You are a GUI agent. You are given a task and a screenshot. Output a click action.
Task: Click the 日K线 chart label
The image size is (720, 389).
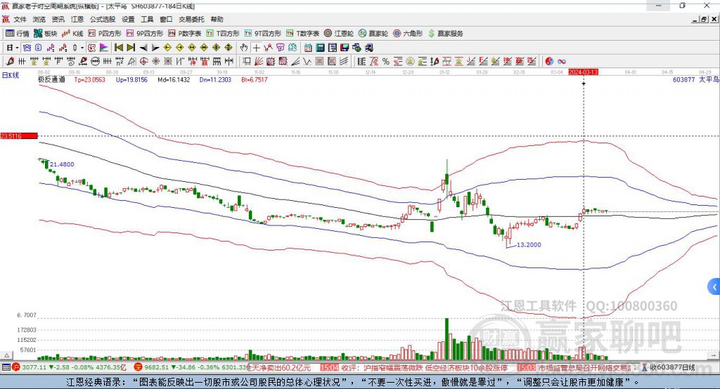tap(11, 75)
